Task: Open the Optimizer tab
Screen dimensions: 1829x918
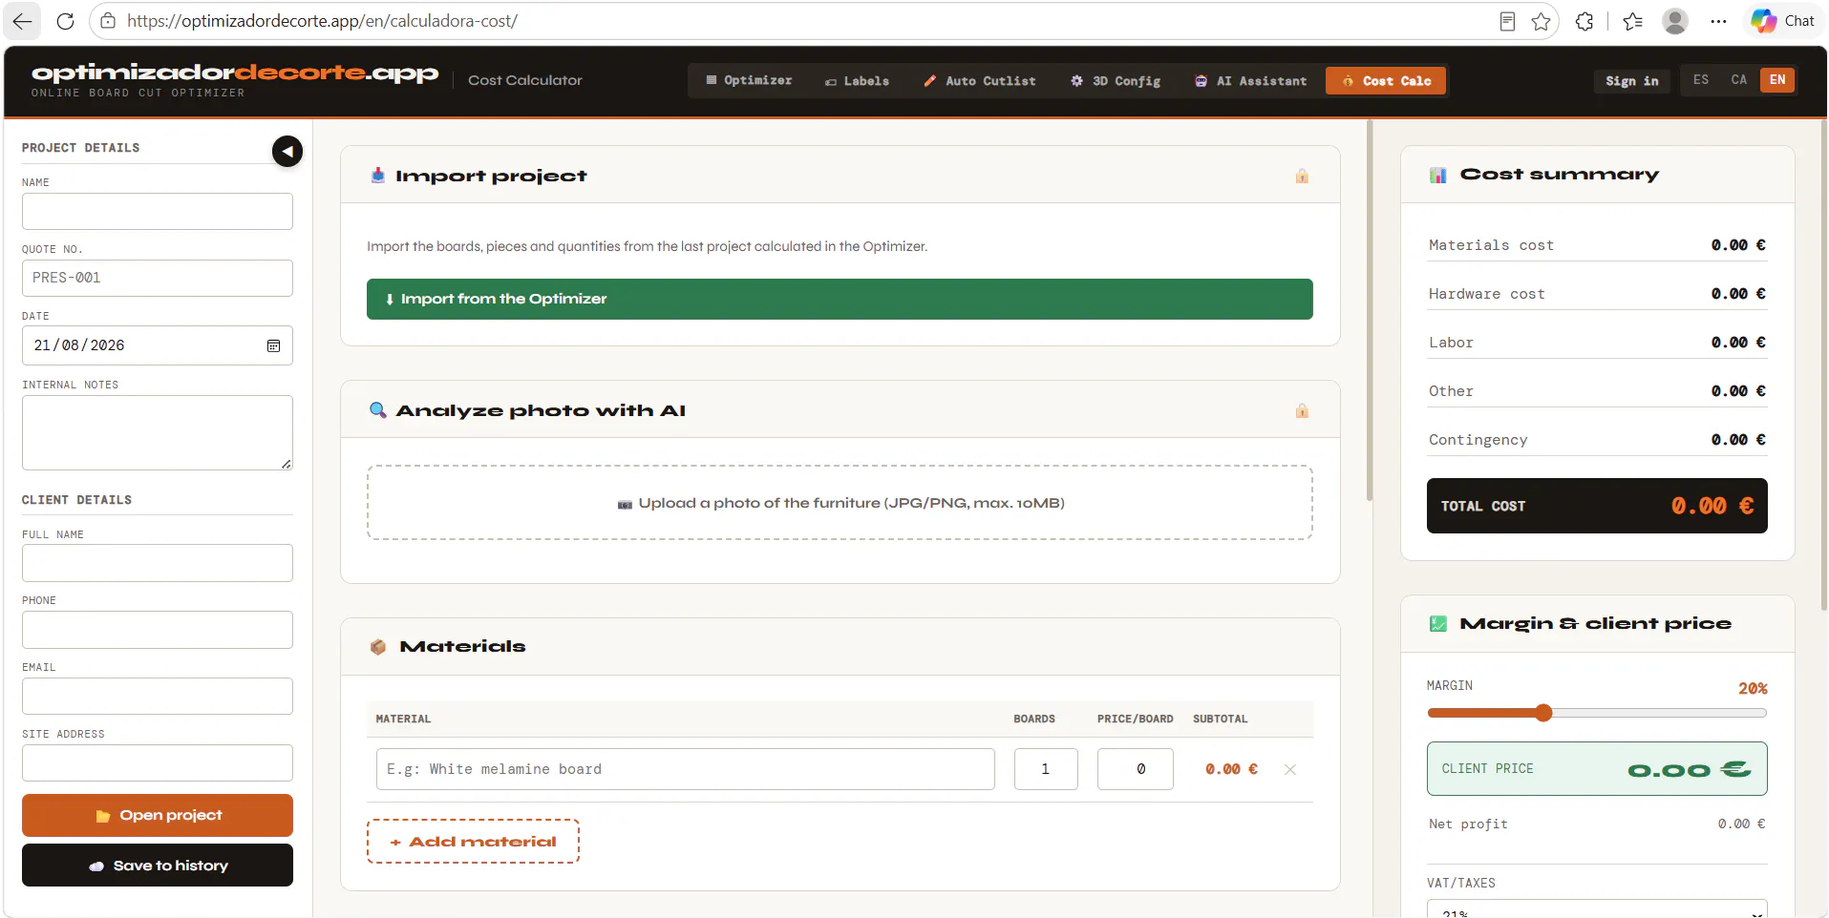Action: pyautogui.click(x=749, y=81)
